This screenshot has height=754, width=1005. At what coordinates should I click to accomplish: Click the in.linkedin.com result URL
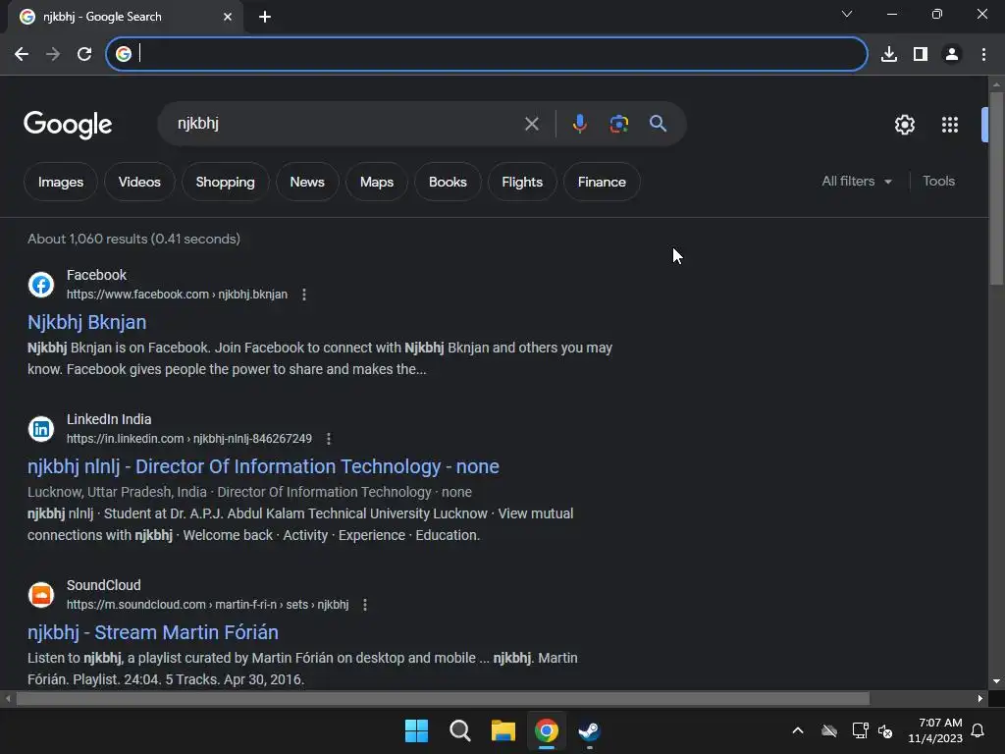[189, 439]
